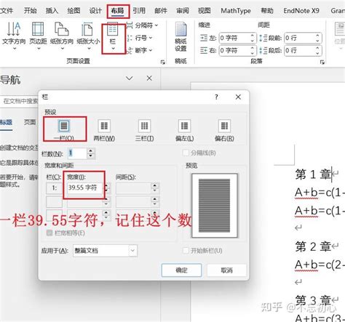Click the navigation search document box

coord(20,101)
